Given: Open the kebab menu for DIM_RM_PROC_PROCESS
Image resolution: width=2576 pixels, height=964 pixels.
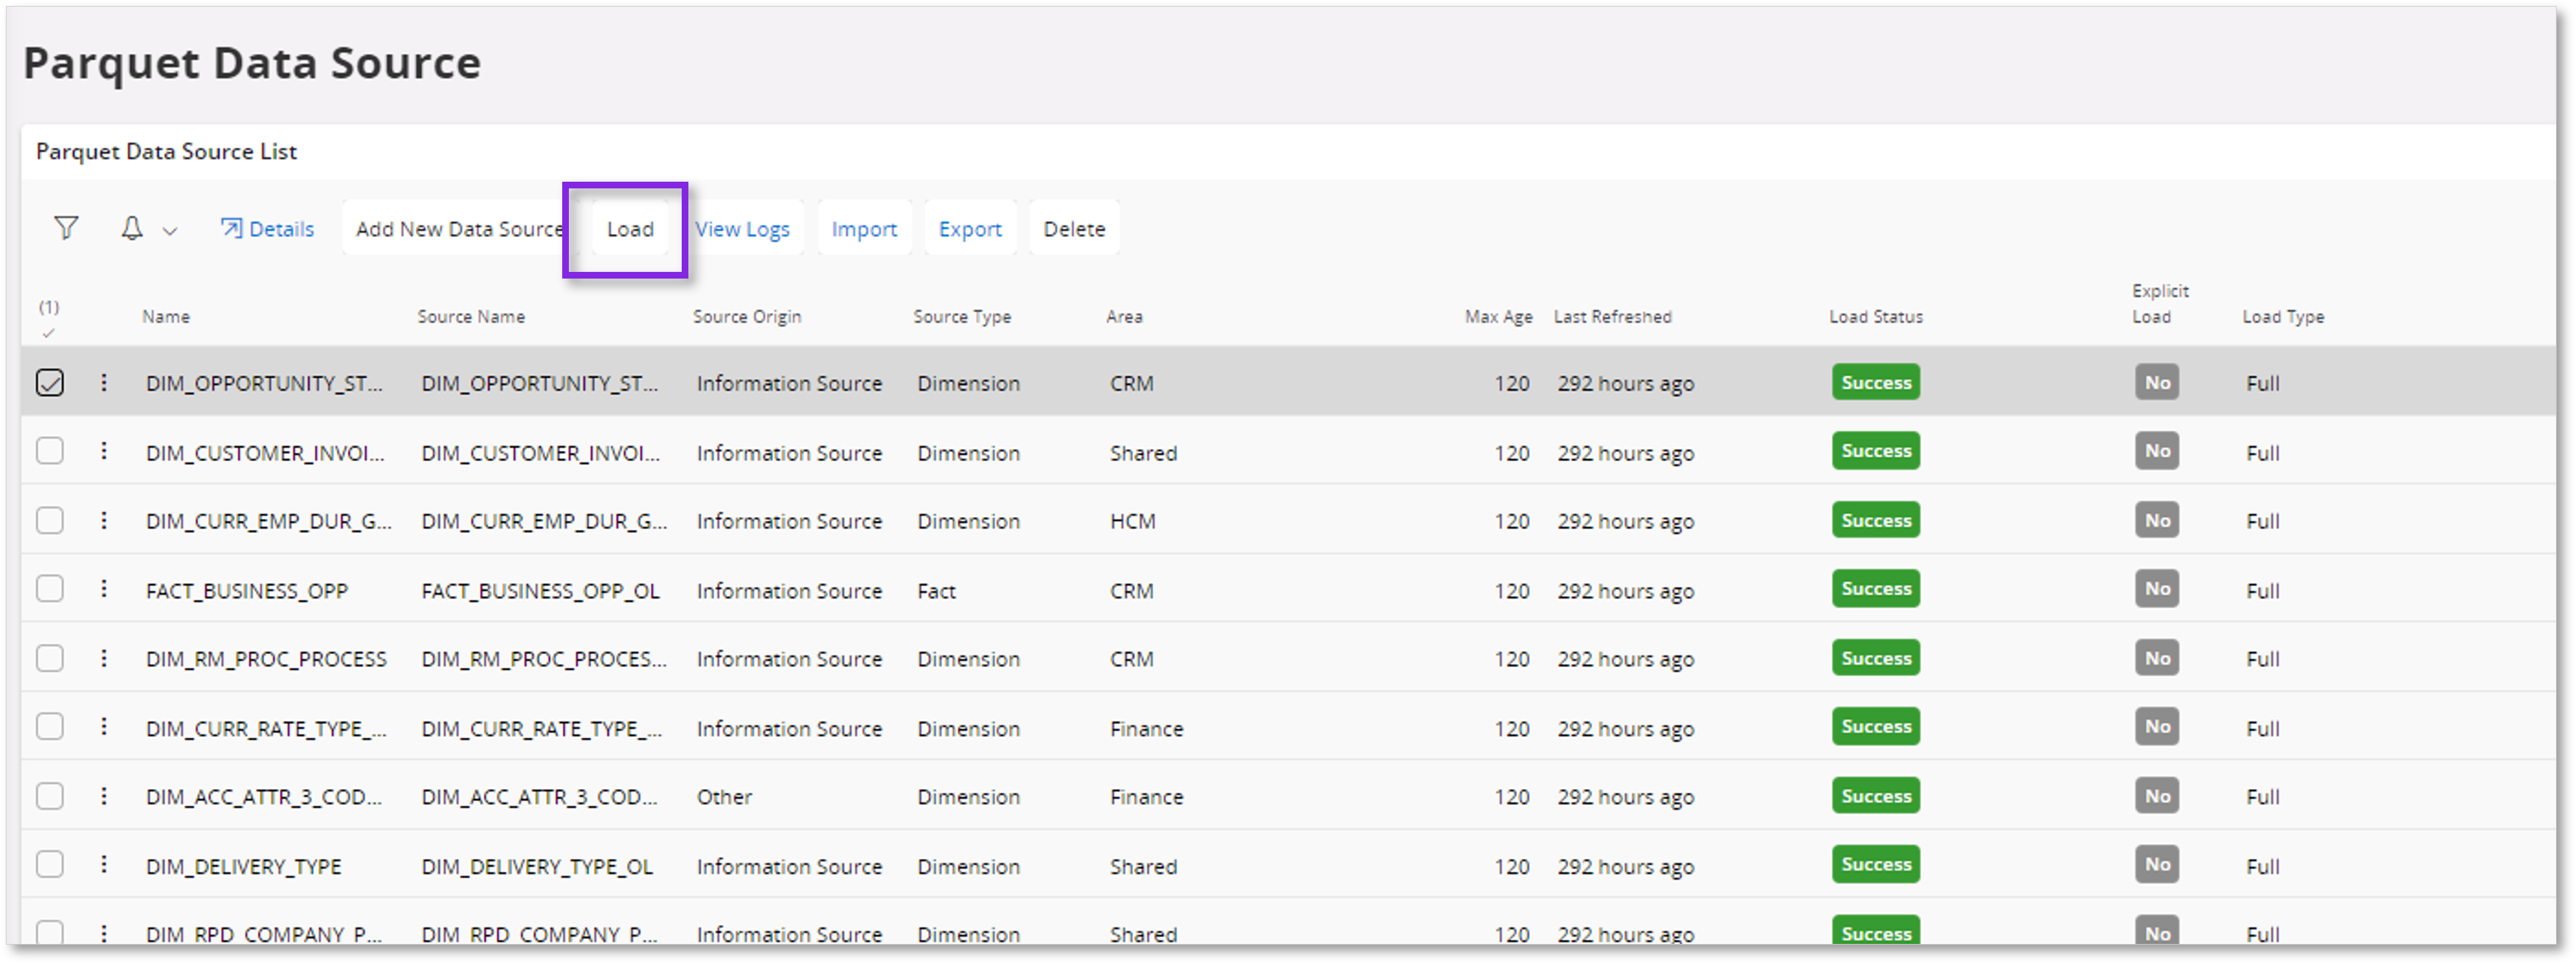Looking at the screenshot, I should click(104, 657).
